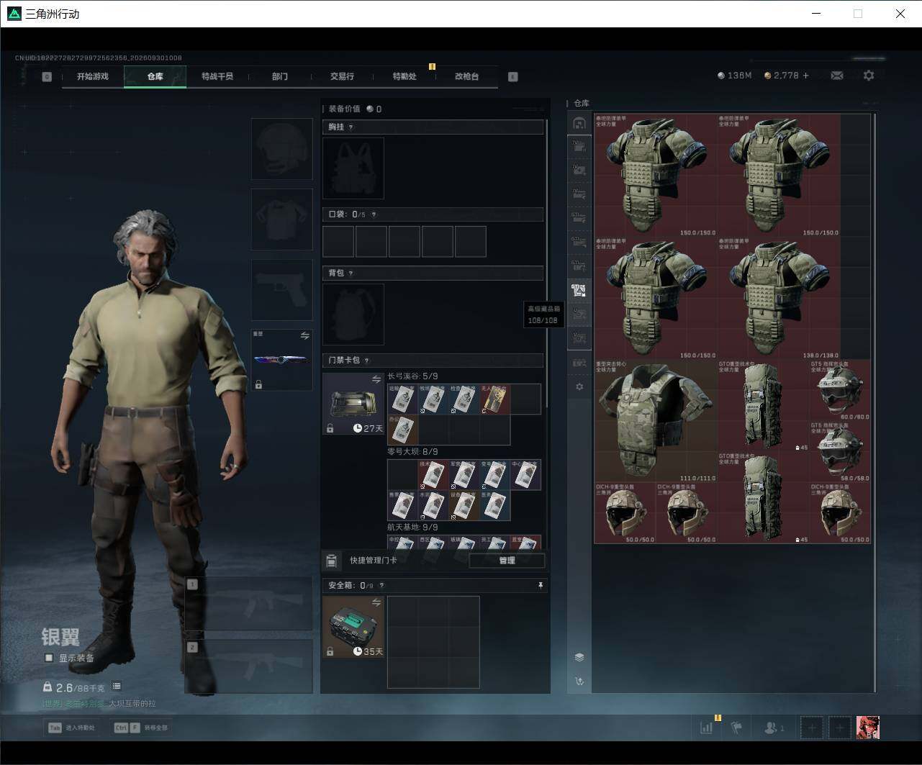Image resolution: width=922 pixels, height=765 pixels.
Task: Select the empty body armor equipment slot
Action: pos(281,219)
